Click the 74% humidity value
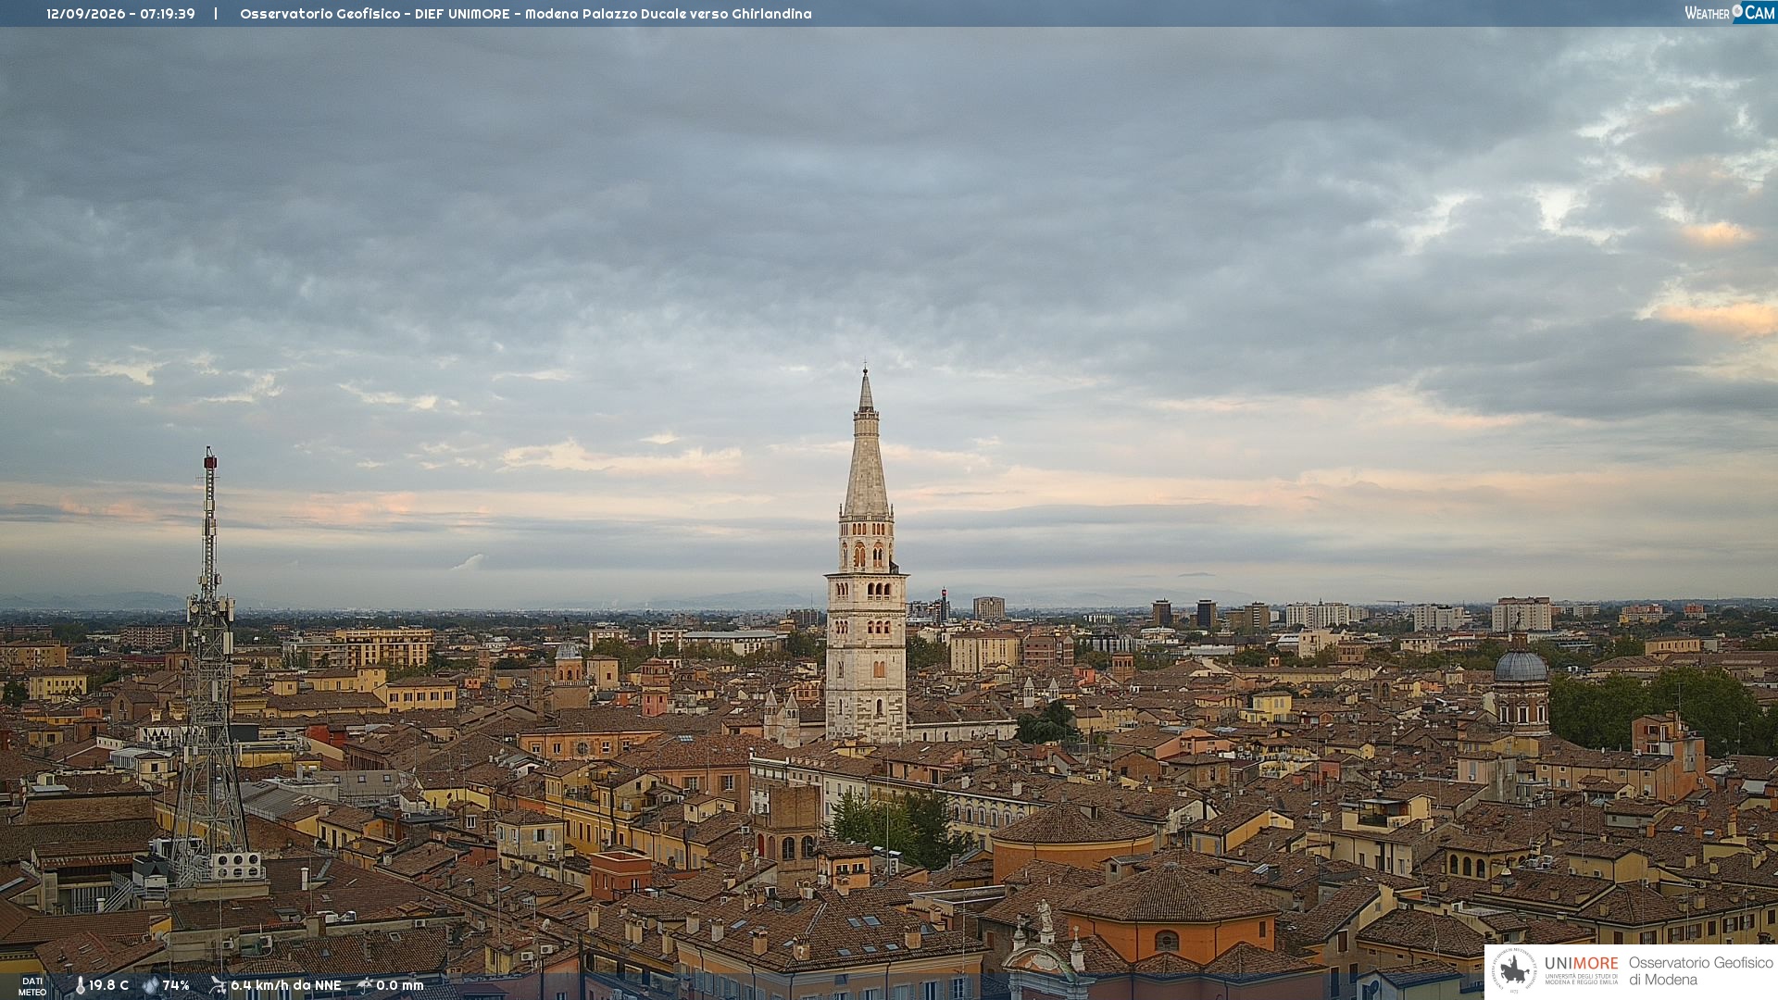This screenshot has width=1778, height=1000. 176,985
